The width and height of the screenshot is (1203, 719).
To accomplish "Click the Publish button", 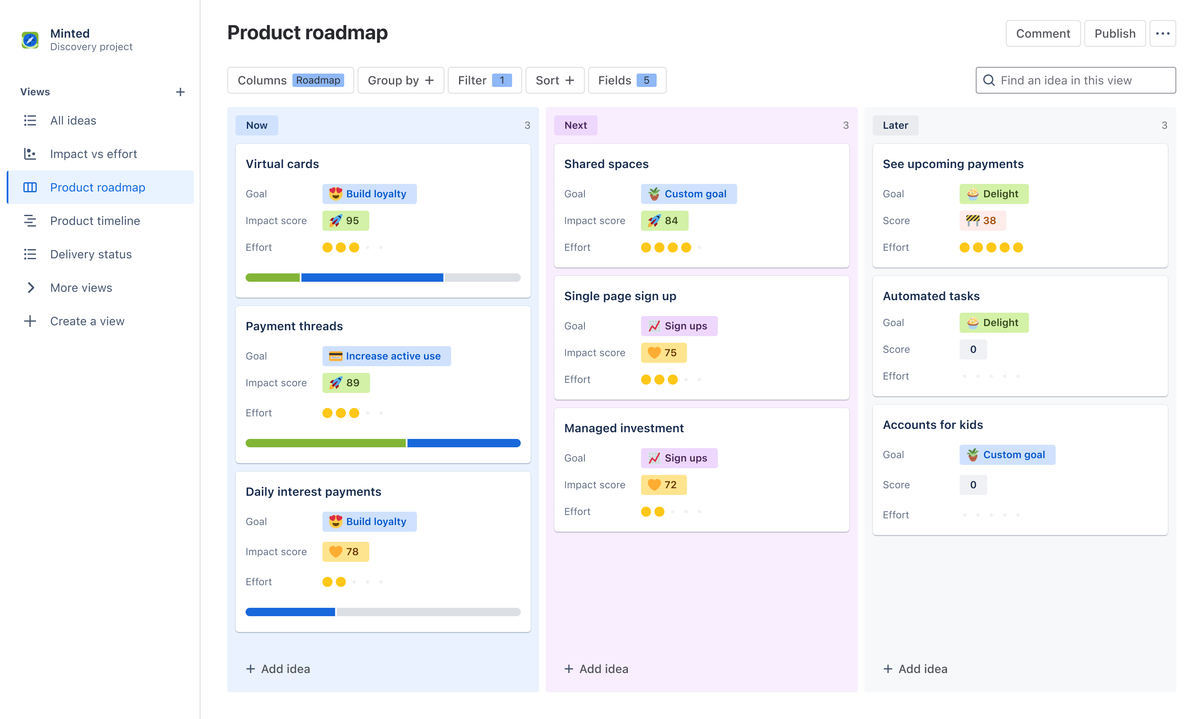I will pyautogui.click(x=1115, y=33).
